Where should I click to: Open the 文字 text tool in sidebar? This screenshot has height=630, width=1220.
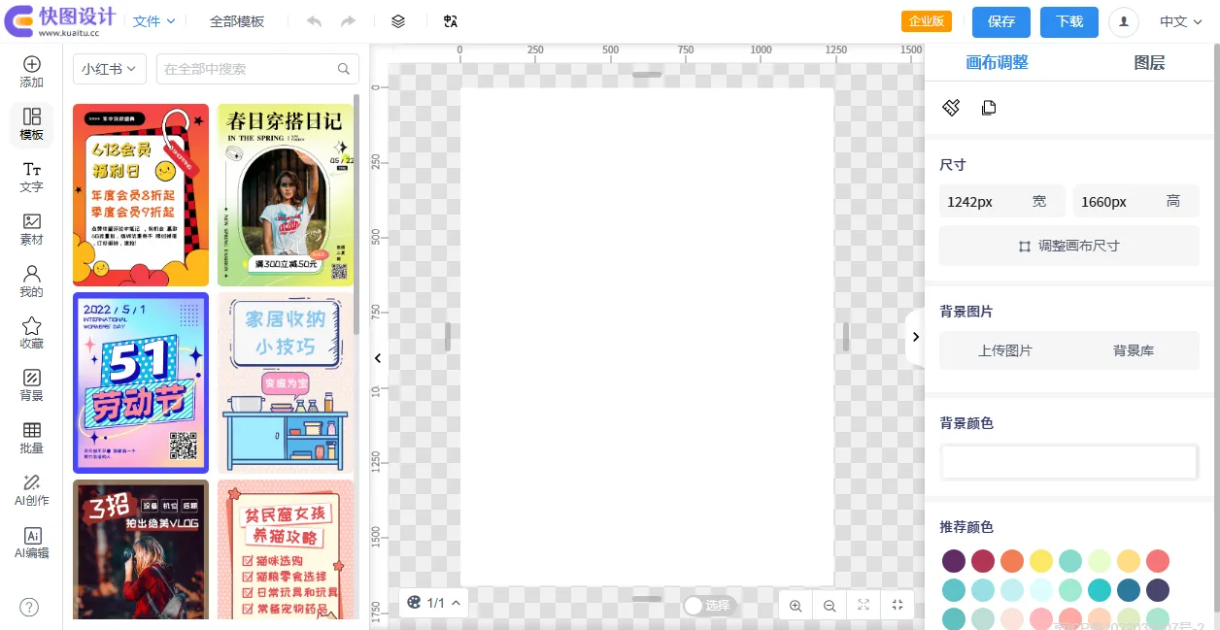point(32,177)
